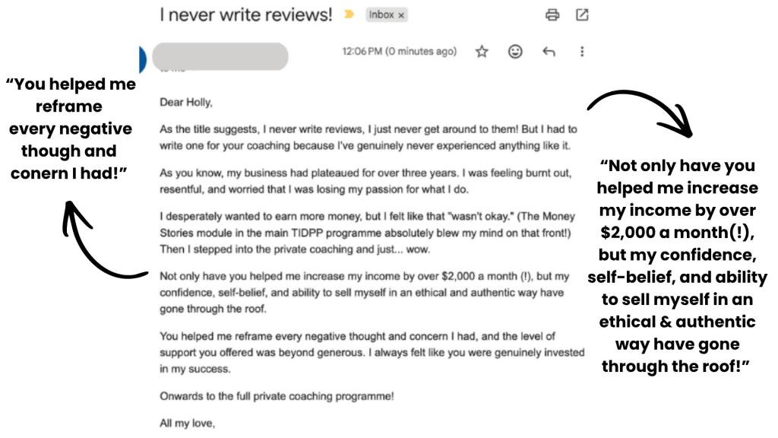The height and width of the screenshot is (438, 778).
Task: Click the 'Onwards to the full private coaching' line
Action: click(x=277, y=396)
